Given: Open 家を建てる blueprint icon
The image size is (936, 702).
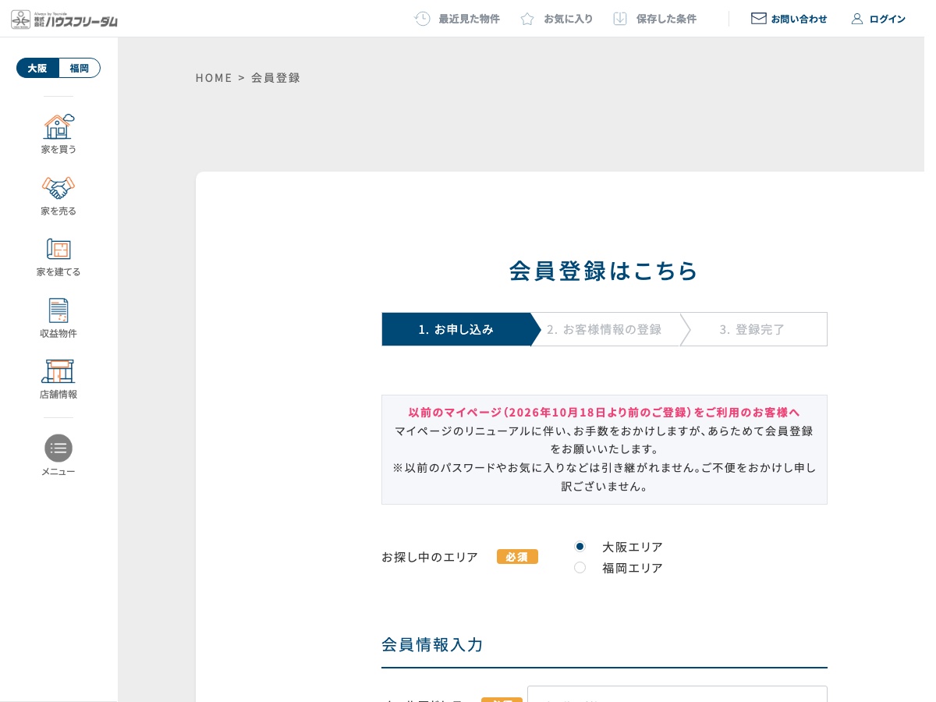Looking at the screenshot, I should click(58, 249).
